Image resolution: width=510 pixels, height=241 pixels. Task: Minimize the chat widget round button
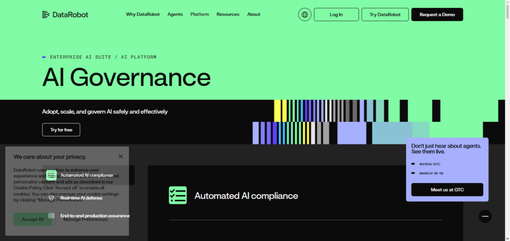(x=485, y=216)
